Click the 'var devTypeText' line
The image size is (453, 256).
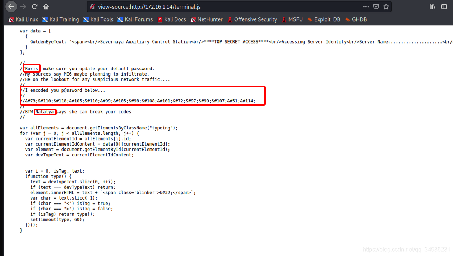(79, 155)
